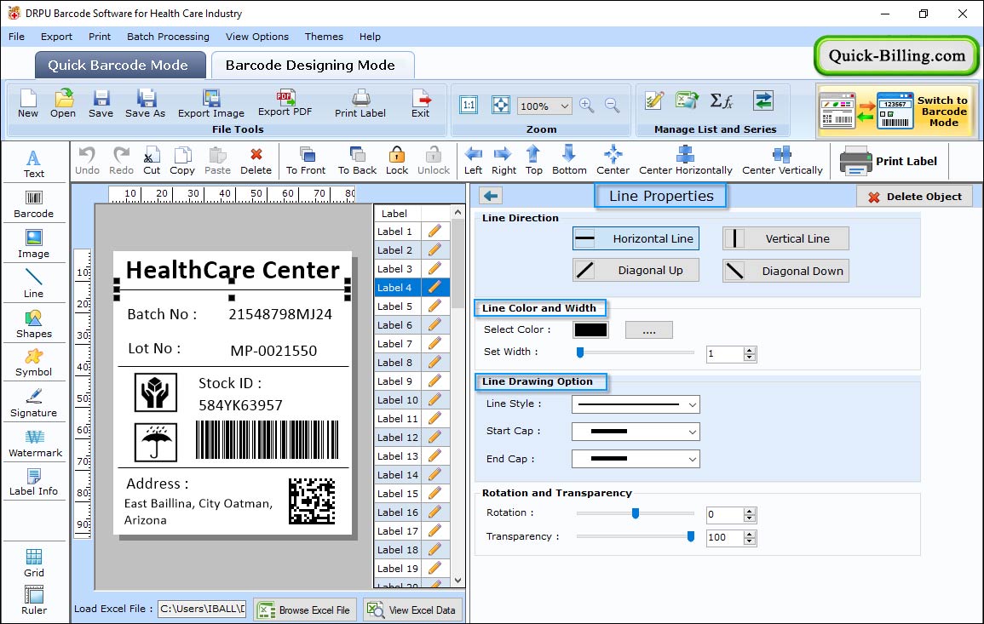Export label as PDF
984x624 pixels.
pyautogui.click(x=285, y=104)
